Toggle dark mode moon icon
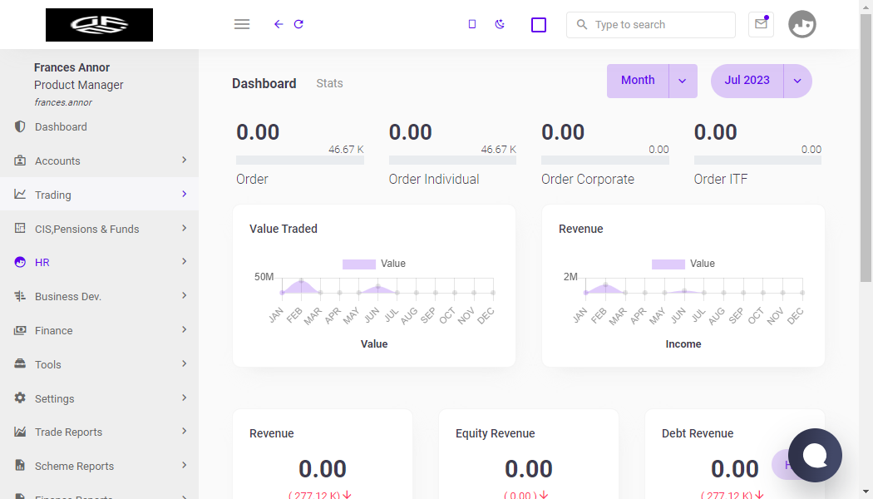This screenshot has height=499, width=873. point(500,24)
